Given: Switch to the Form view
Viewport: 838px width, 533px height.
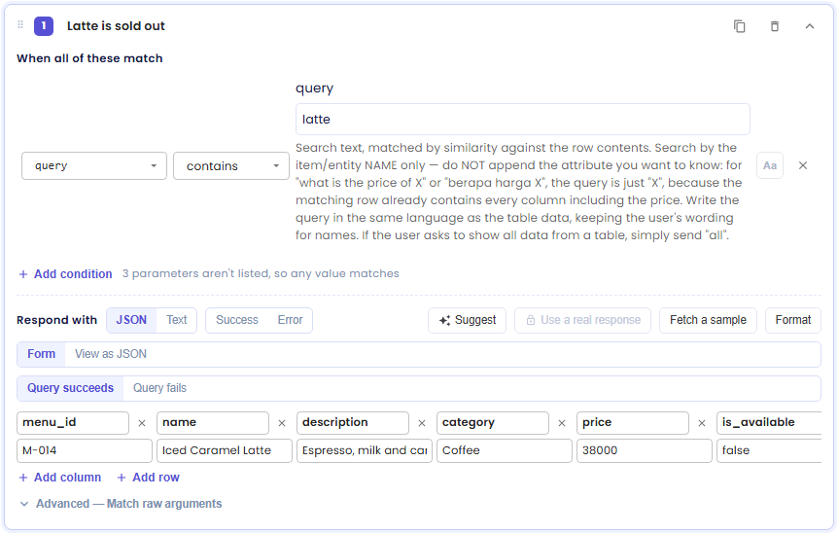Looking at the screenshot, I should pyautogui.click(x=41, y=354).
